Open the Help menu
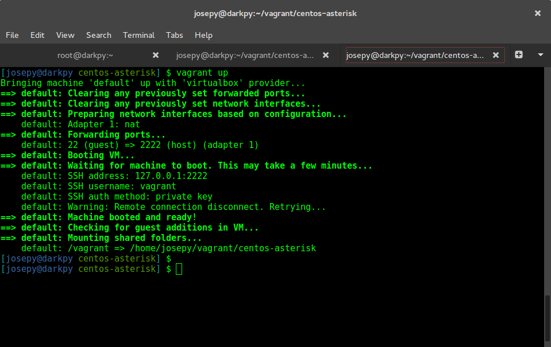 (x=203, y=35)
